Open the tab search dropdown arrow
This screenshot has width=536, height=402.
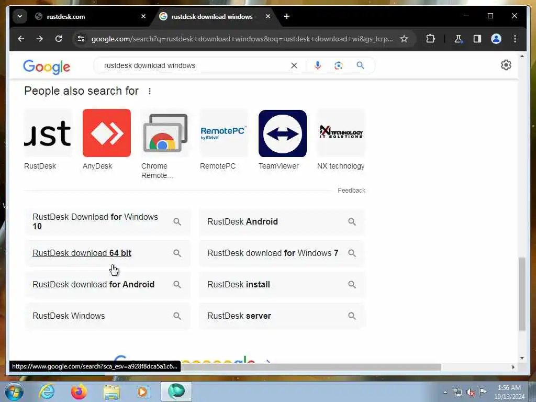pyautogui.click(x=20, y=16)
